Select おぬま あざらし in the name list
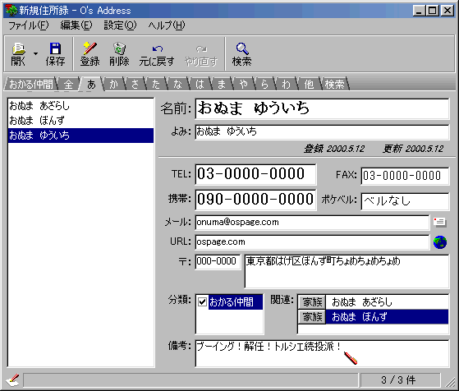The image size is (459, 391). pyautogui.click(x=80, y=106)
